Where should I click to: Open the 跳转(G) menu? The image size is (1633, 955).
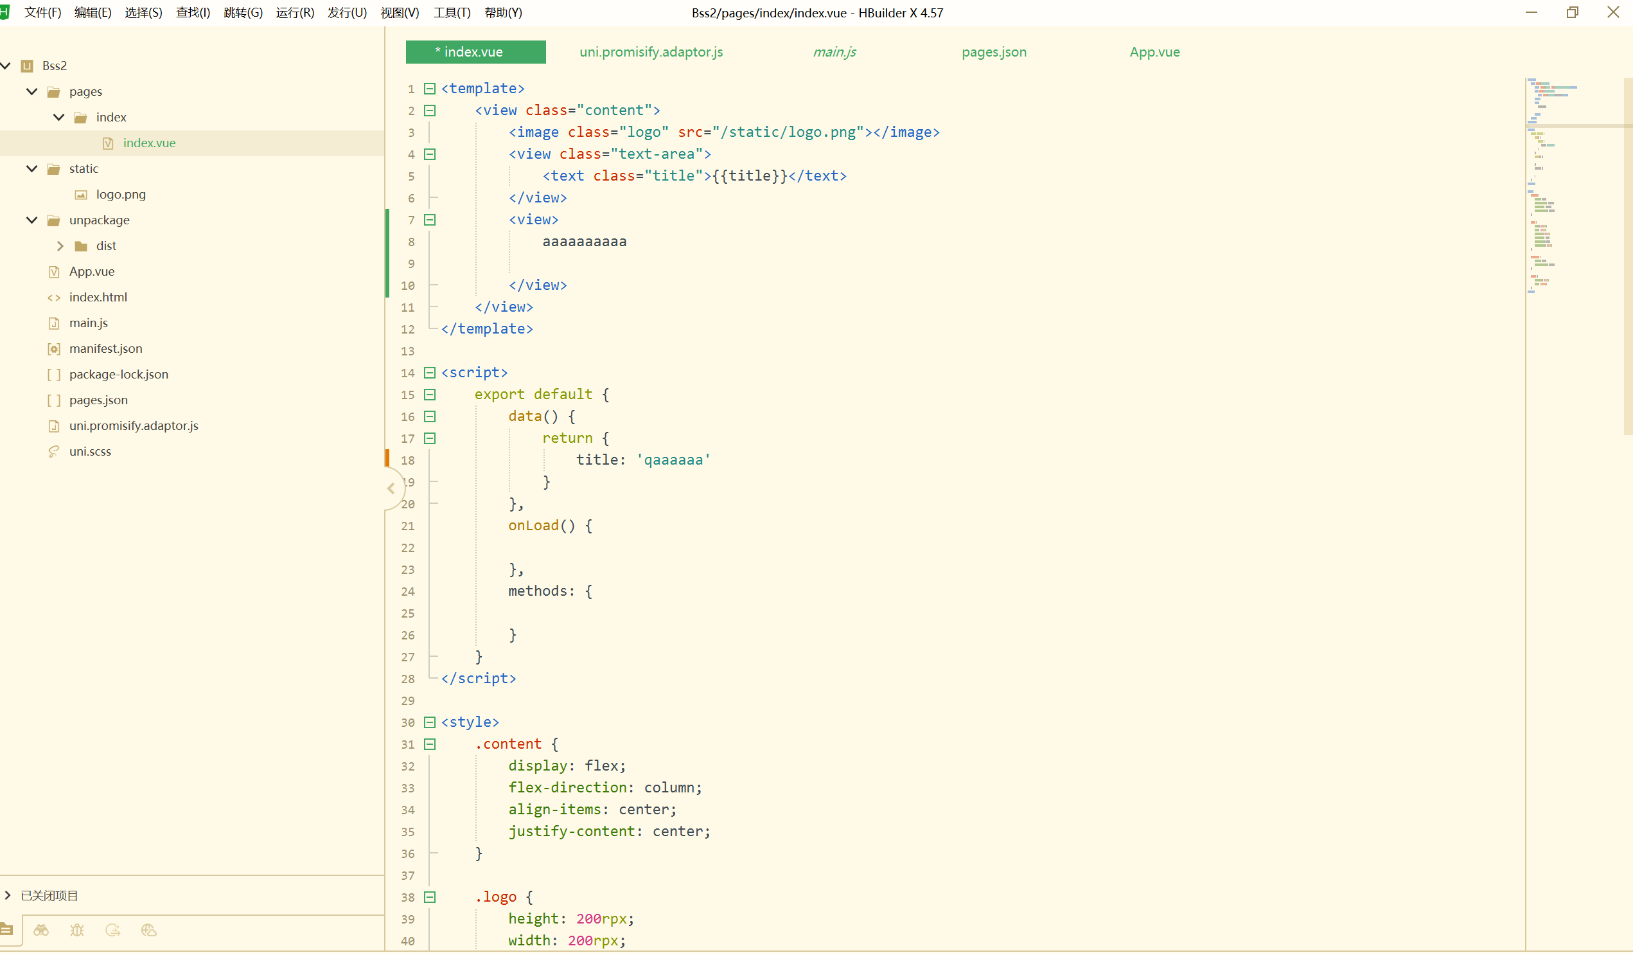click(x=243, y=12)
